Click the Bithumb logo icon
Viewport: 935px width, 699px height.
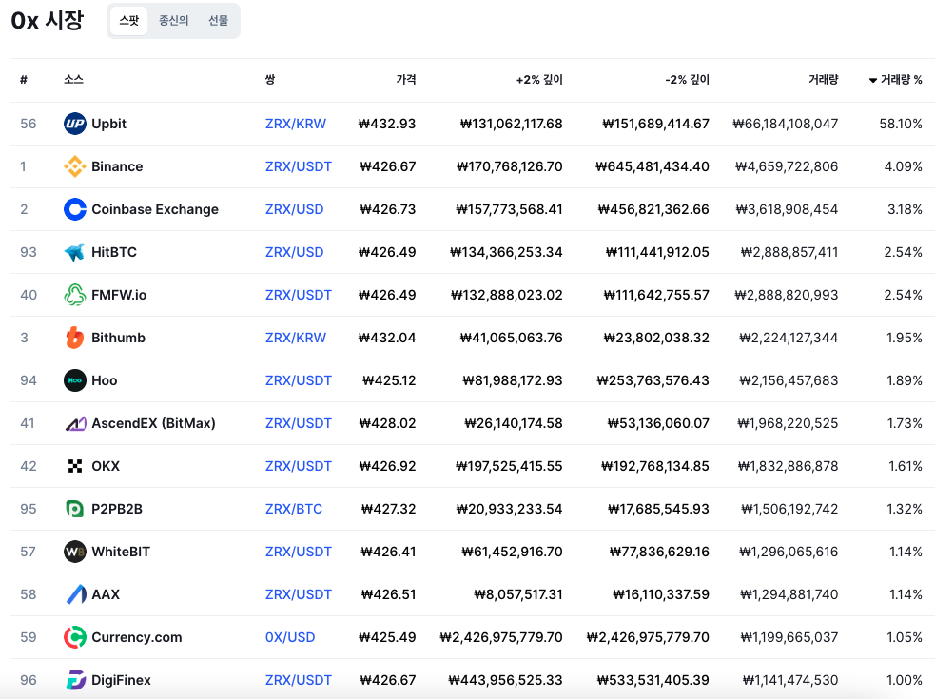pos(74,338)
